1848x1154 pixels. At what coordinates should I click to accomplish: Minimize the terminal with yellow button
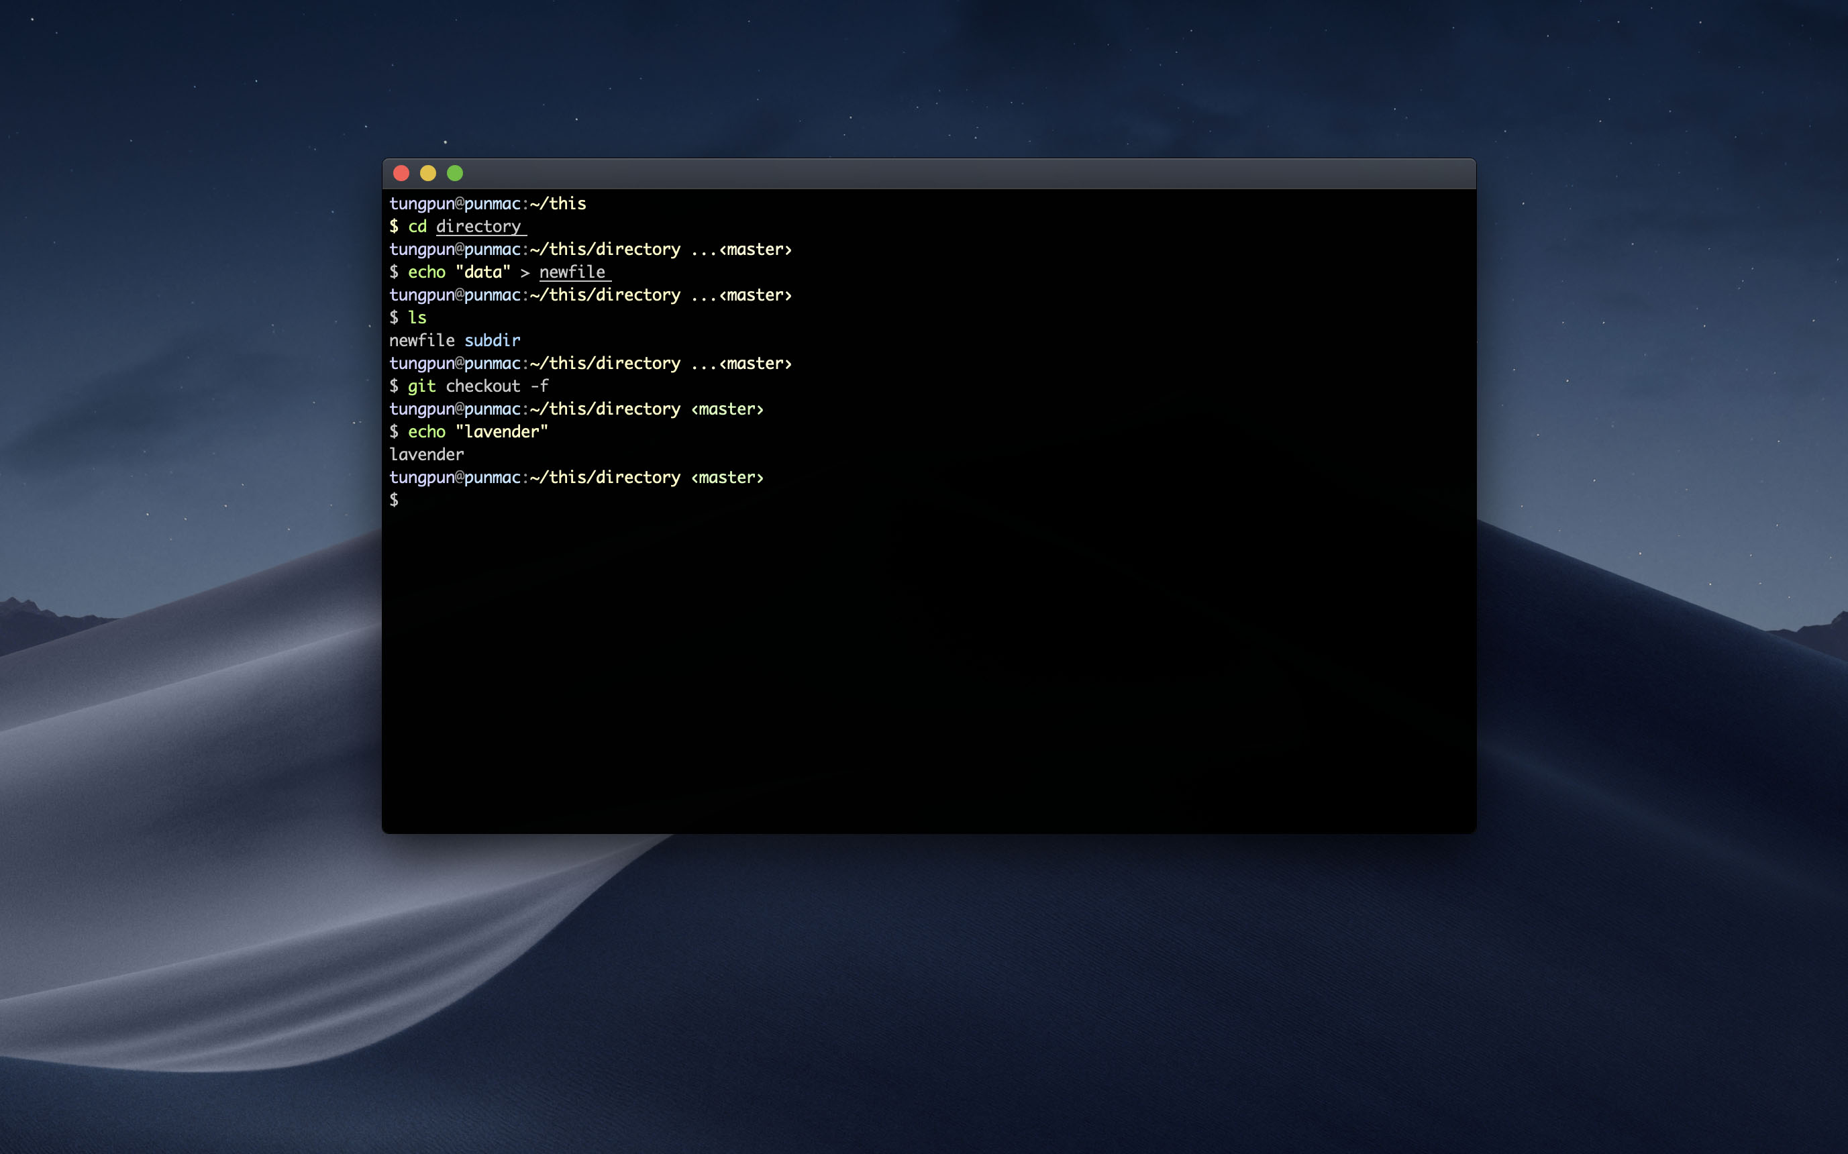coord(427,173)
